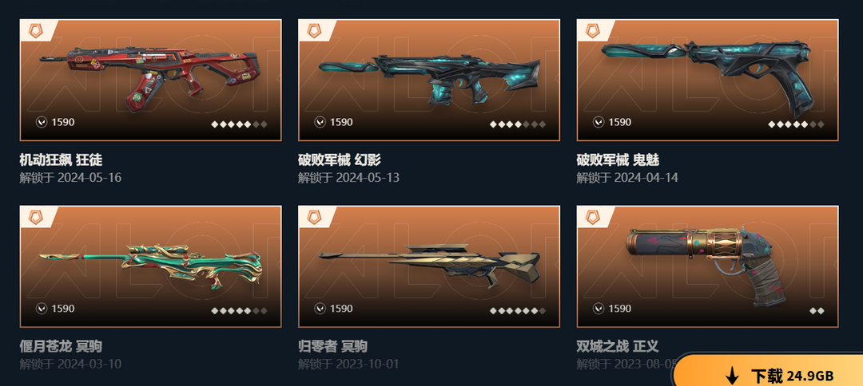Screen dimensions: 863x386
Task: Click the tier badge on 双城之战 正义 card
Action: pyautogui.click(x=592, y=216)
